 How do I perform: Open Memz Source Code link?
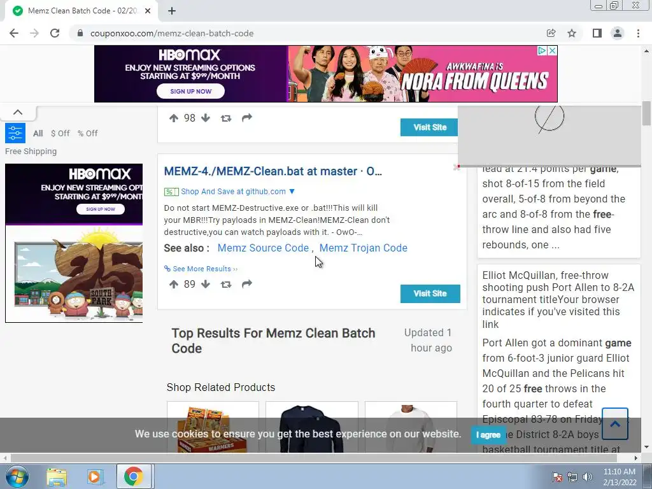[263, 248]
